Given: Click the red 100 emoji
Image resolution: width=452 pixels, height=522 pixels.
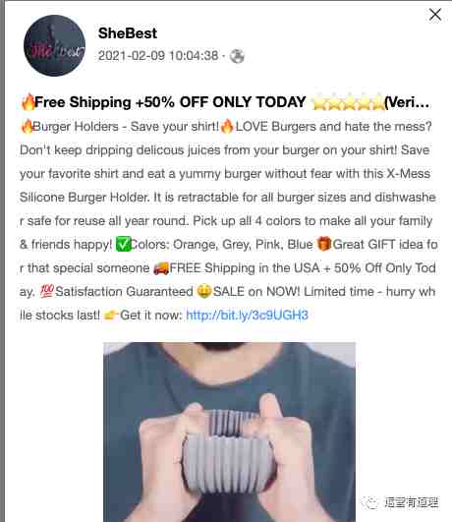Looking at the screenshot, I should click(x=46, y=292).
